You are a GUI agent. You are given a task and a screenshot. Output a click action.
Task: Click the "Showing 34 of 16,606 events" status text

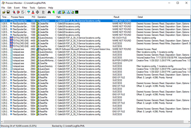[x=19, y=126]
